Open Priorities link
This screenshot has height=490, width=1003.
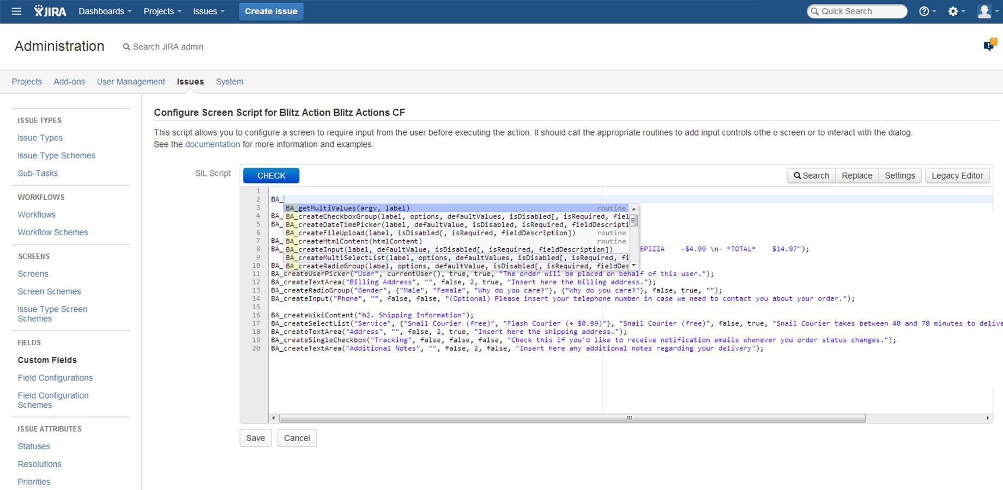click(x=34, y=482)
